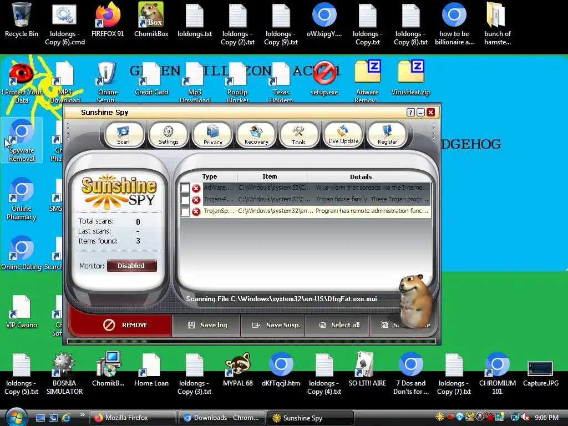Select the CHROMIUM 101 desktop shortcut

[498, 373]
